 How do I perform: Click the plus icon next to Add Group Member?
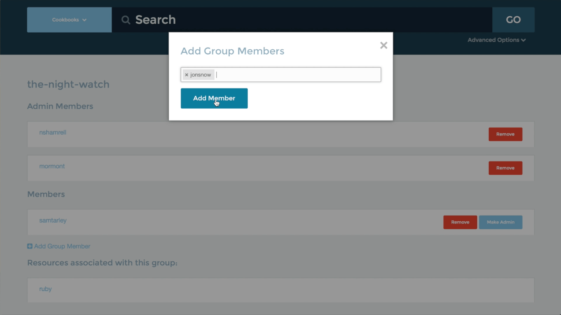tap(30, 246)
